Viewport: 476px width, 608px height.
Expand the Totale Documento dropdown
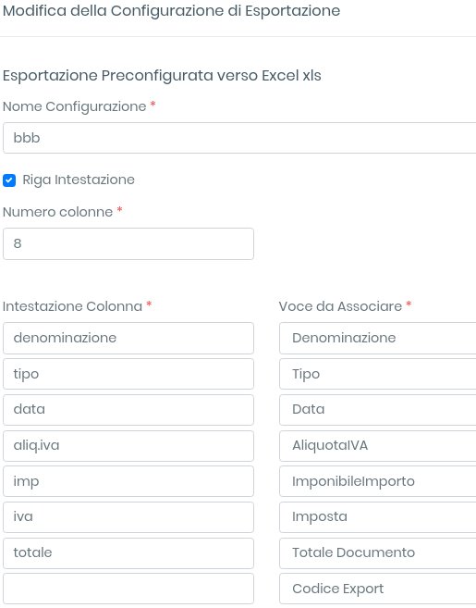click(x=378, y=553)
